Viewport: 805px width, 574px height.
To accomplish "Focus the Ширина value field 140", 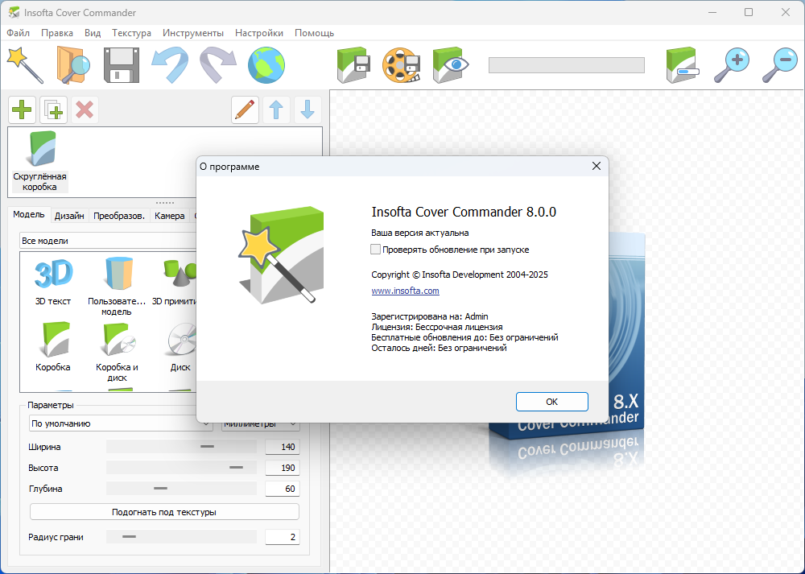I will (283, 447).
